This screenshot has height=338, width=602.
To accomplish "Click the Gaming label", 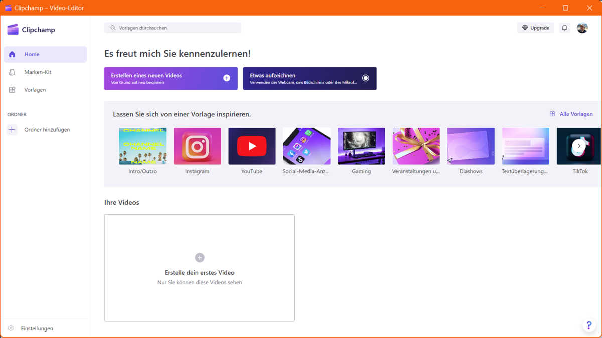I will click(x=361, y=171).
